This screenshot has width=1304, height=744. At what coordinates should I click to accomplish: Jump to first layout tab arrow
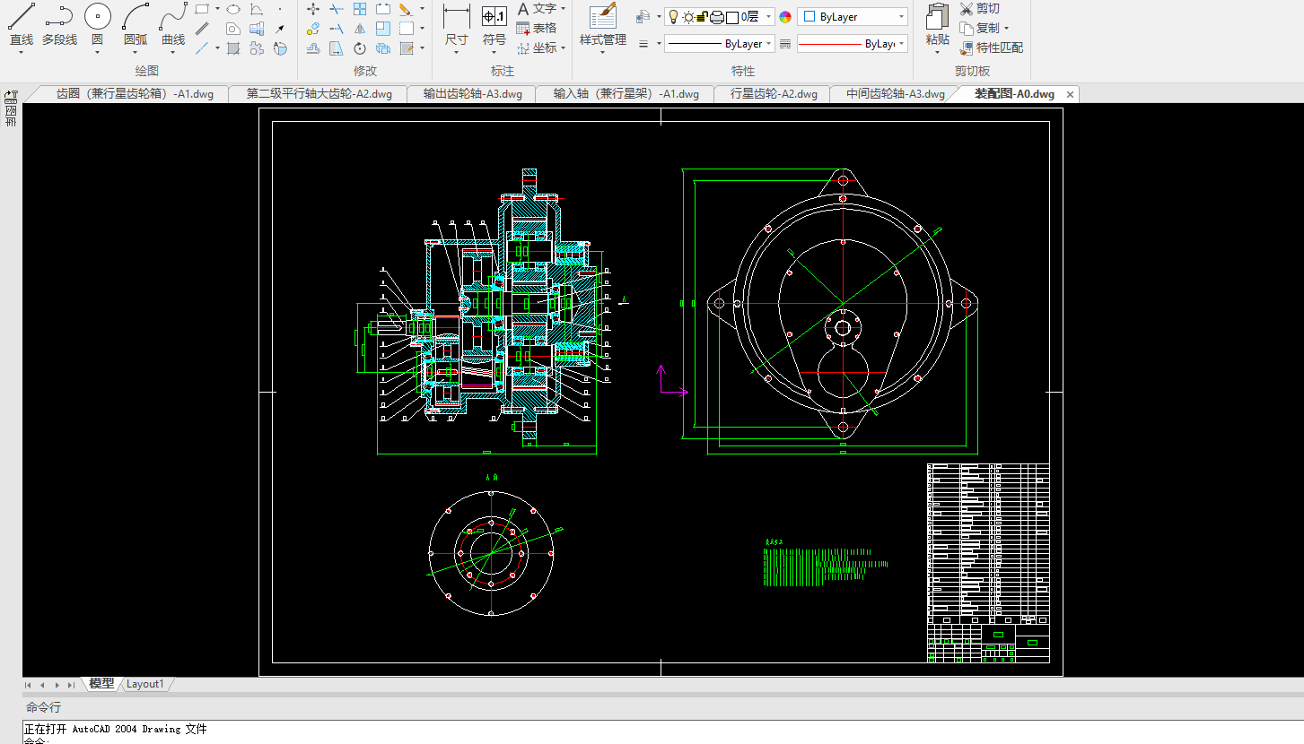coord(28,685)
